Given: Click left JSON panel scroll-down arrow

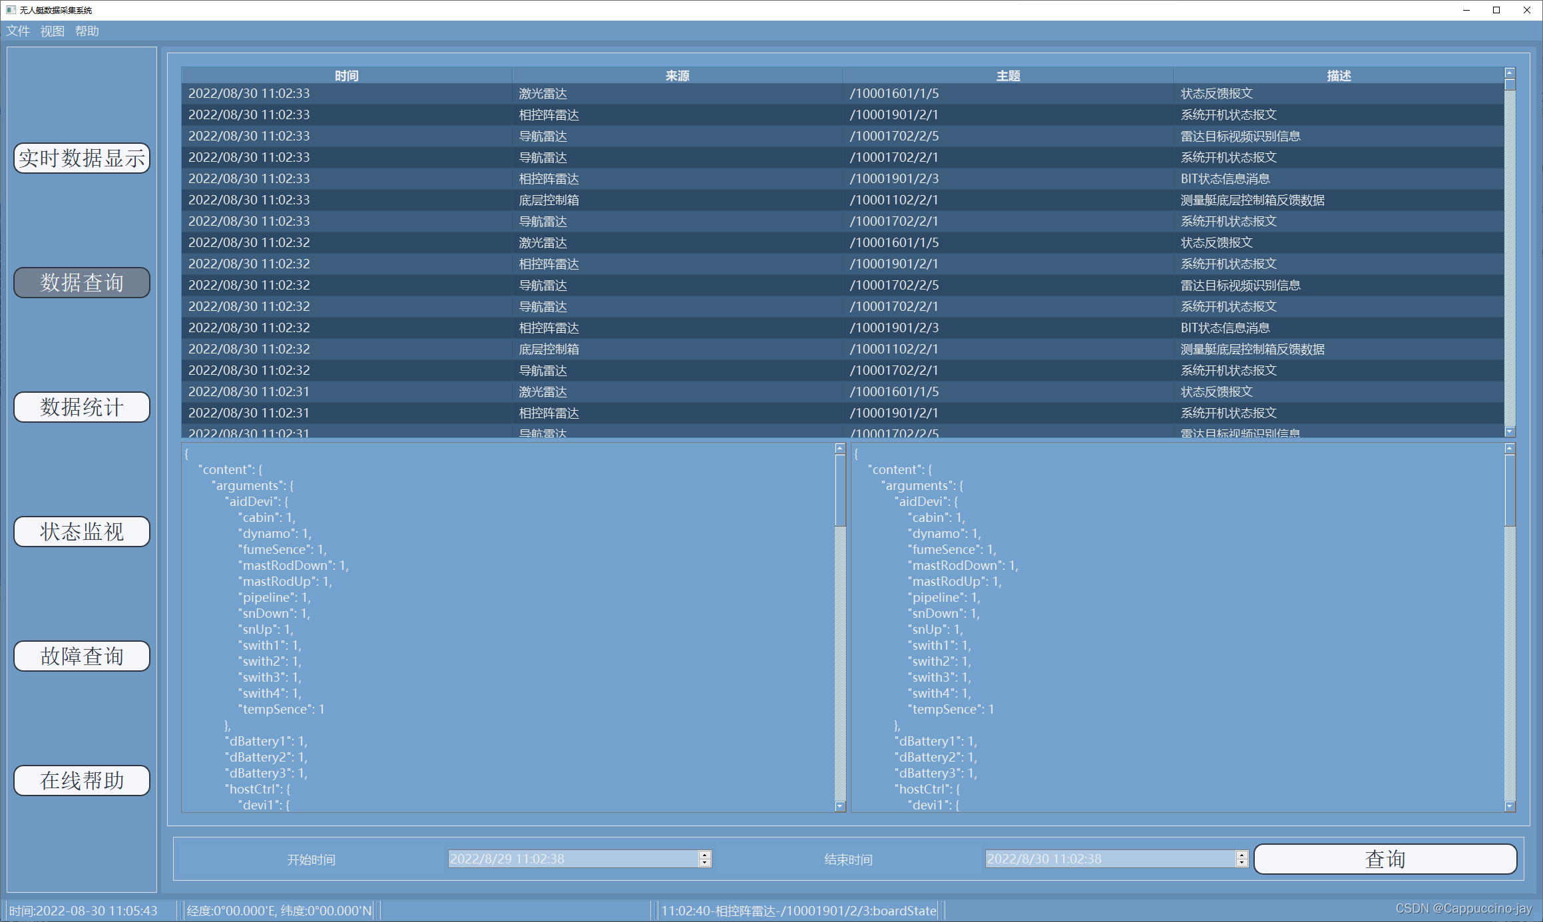Looking at the screenshot, I should click(x=840, y=806).
